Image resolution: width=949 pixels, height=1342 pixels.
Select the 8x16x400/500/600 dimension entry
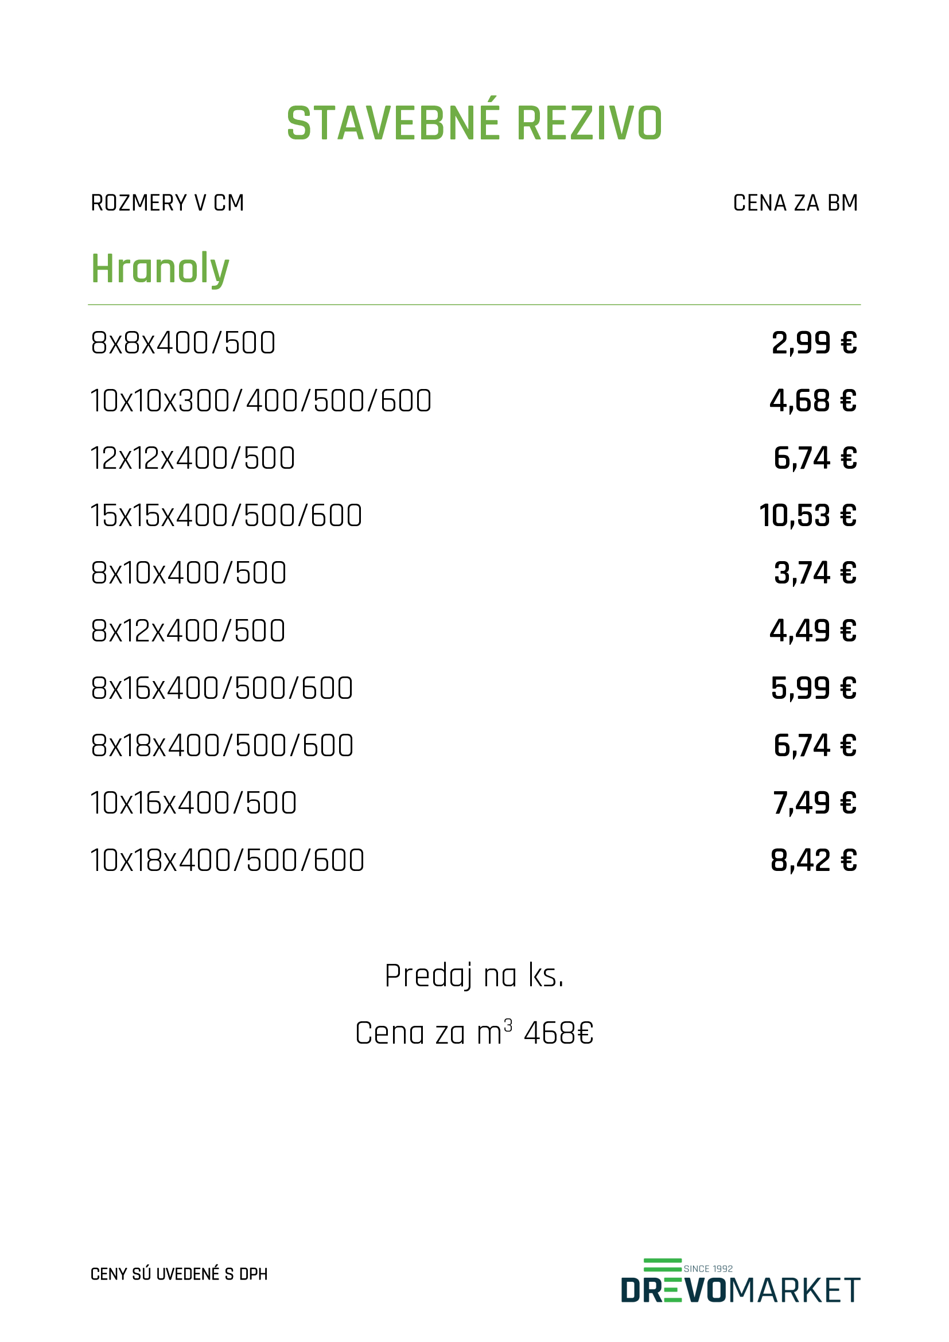[x=222, y=688]
